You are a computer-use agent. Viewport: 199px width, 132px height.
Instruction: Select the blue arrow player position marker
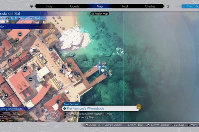click(99, 67)
